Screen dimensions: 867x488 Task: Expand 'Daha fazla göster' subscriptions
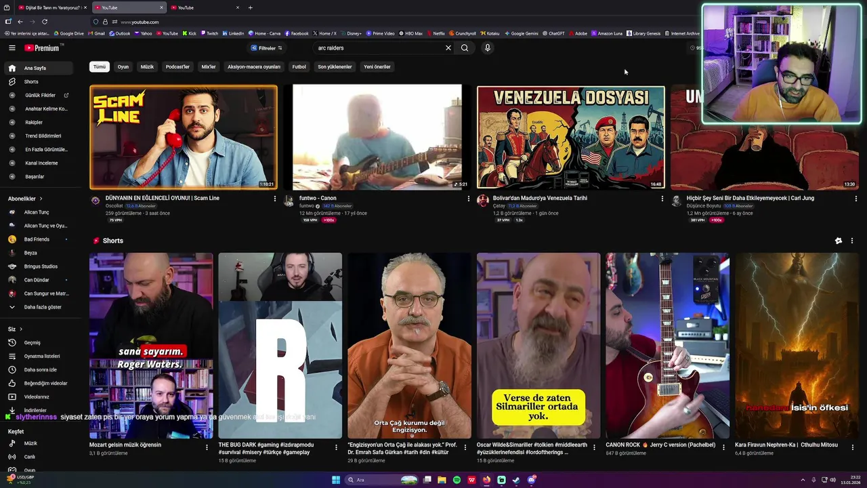[x=38, y=307]
